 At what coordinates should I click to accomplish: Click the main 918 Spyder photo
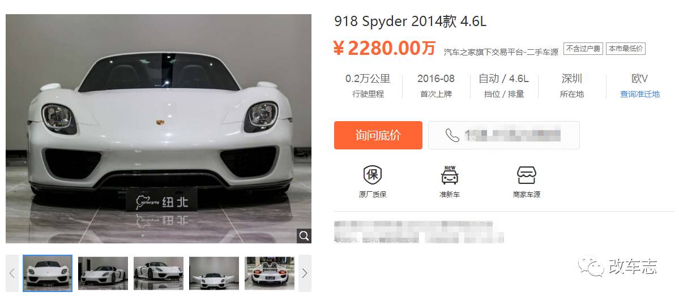tap(159, 128)
